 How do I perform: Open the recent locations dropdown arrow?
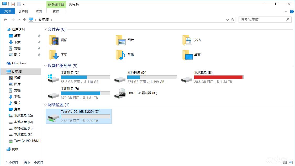[19, 20]
